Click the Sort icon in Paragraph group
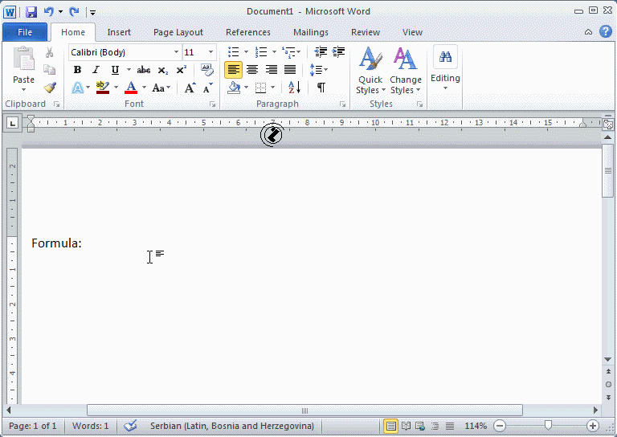Image resolution: width=617 pixels, height=437 pixels. point(294,88)
